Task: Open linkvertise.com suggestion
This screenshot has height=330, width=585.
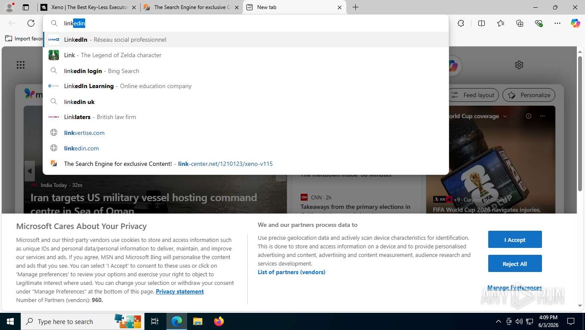Action: 246,133
